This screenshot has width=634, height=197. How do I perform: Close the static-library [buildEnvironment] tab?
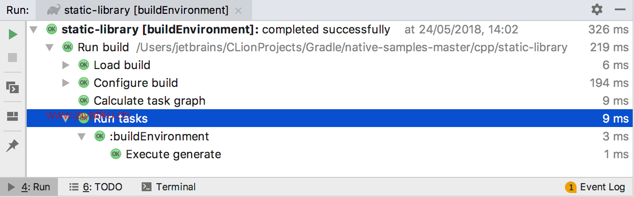click(238, 10)
